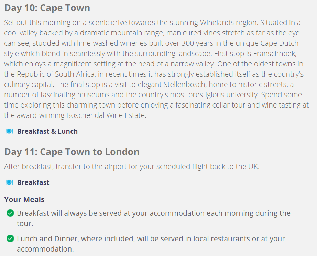Image resolution: width=317 pixels, height=256 pixels.
Task: Click the word 'accommodation.' on the last line
Action: point(45,249)
